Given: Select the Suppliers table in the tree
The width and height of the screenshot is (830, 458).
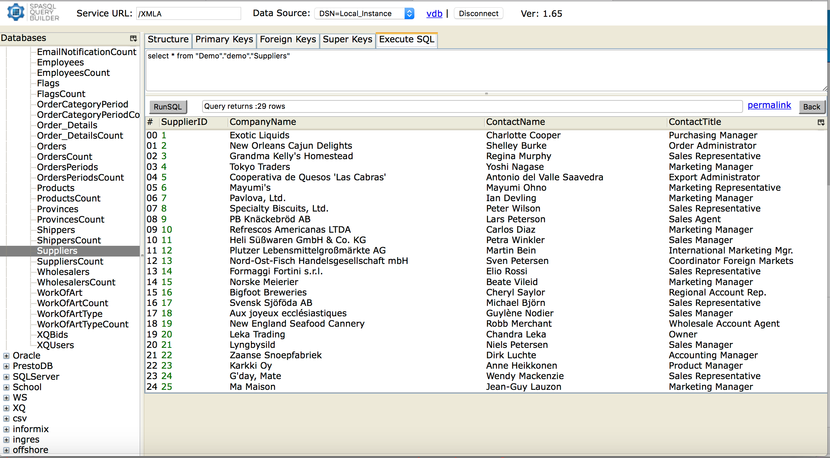Looking at the screenshot, I should tap(56, 250).
